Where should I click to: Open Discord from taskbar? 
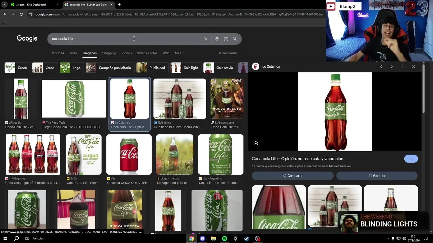click(x=203, y=239)
